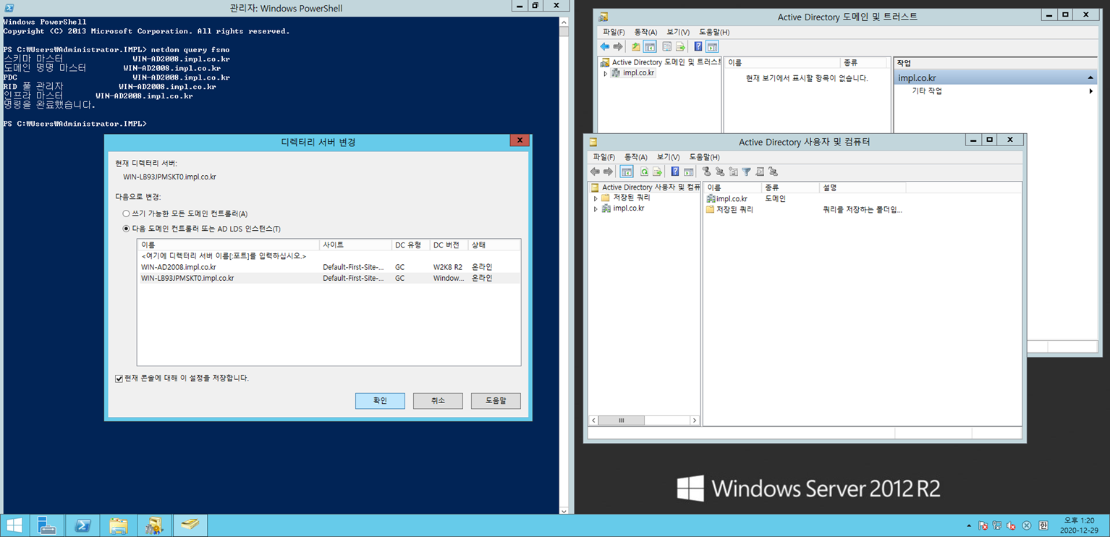Sort server list by 상태 column header
Screen dimensions: 1110x537
click(494, 245)
